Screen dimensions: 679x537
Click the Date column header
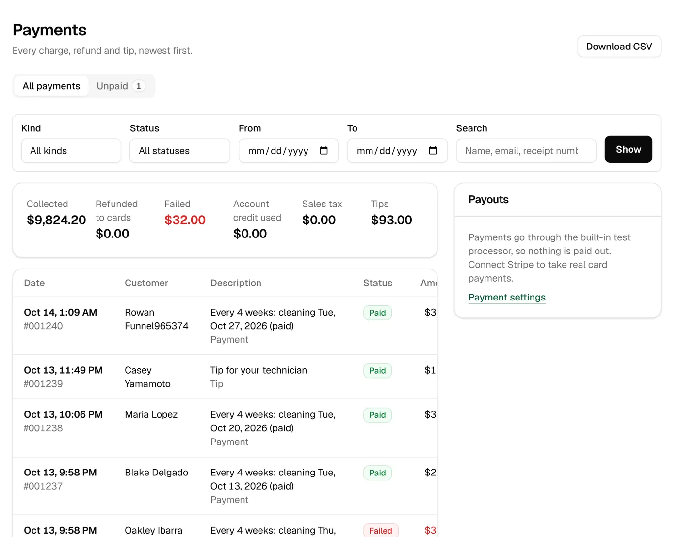coord(34,283)
